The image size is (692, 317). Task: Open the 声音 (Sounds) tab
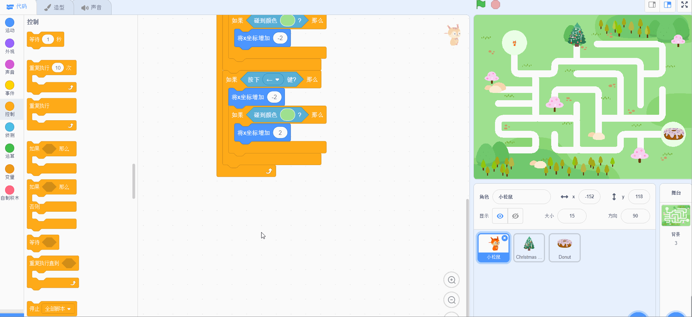tap(92, 7)
